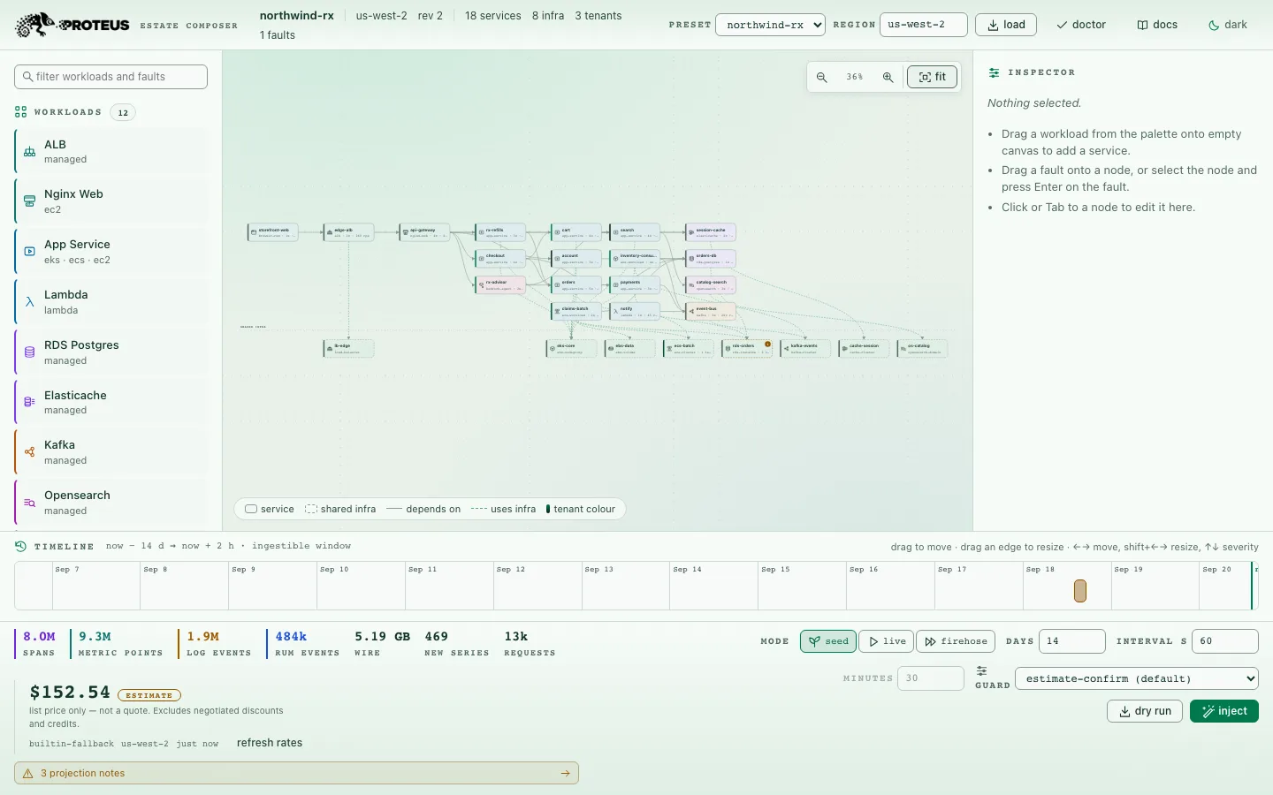Click the 36% zoom level value

tap(855, 77)
